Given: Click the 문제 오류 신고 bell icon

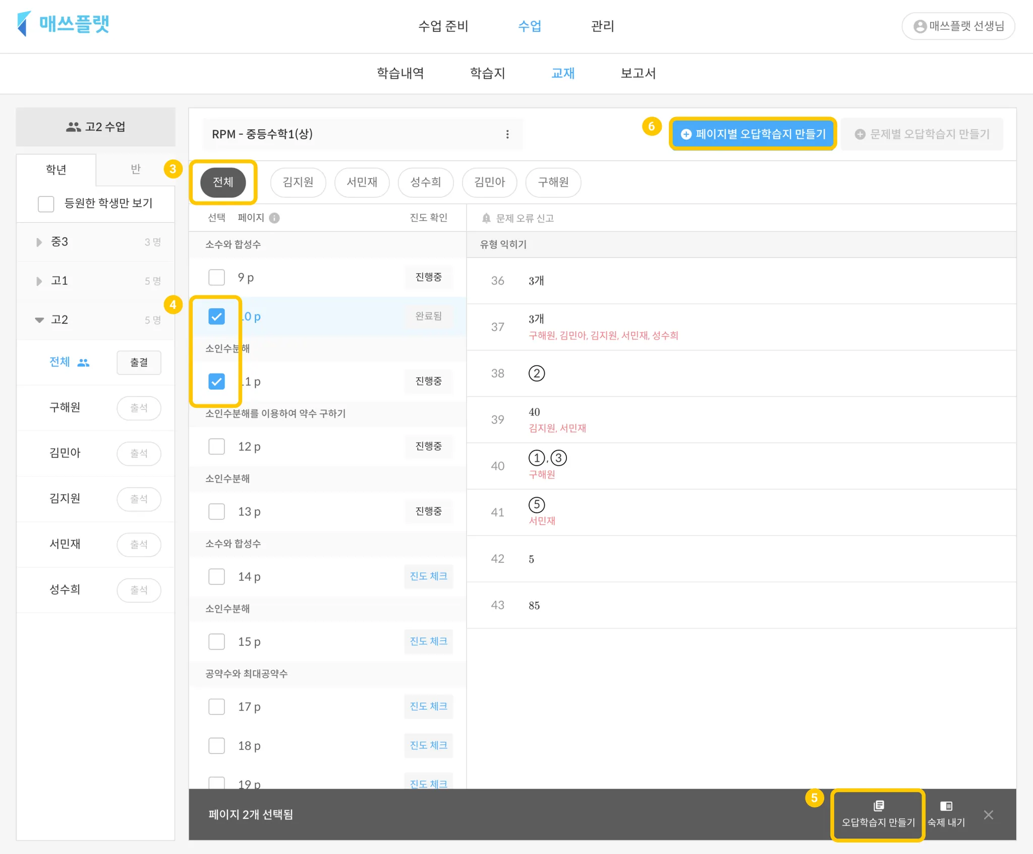Looking at the screenshot, I should coord(486,218).
